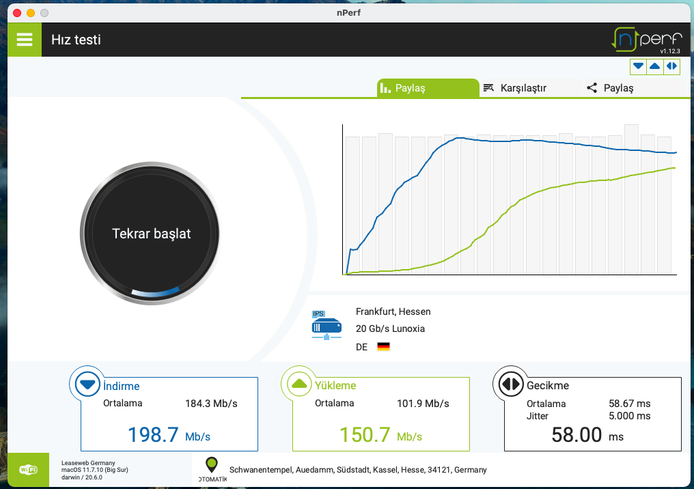Click the v1.12.3 version label
Image resolution: width=694 pixels, height=489 pixels.
[670, 51]
